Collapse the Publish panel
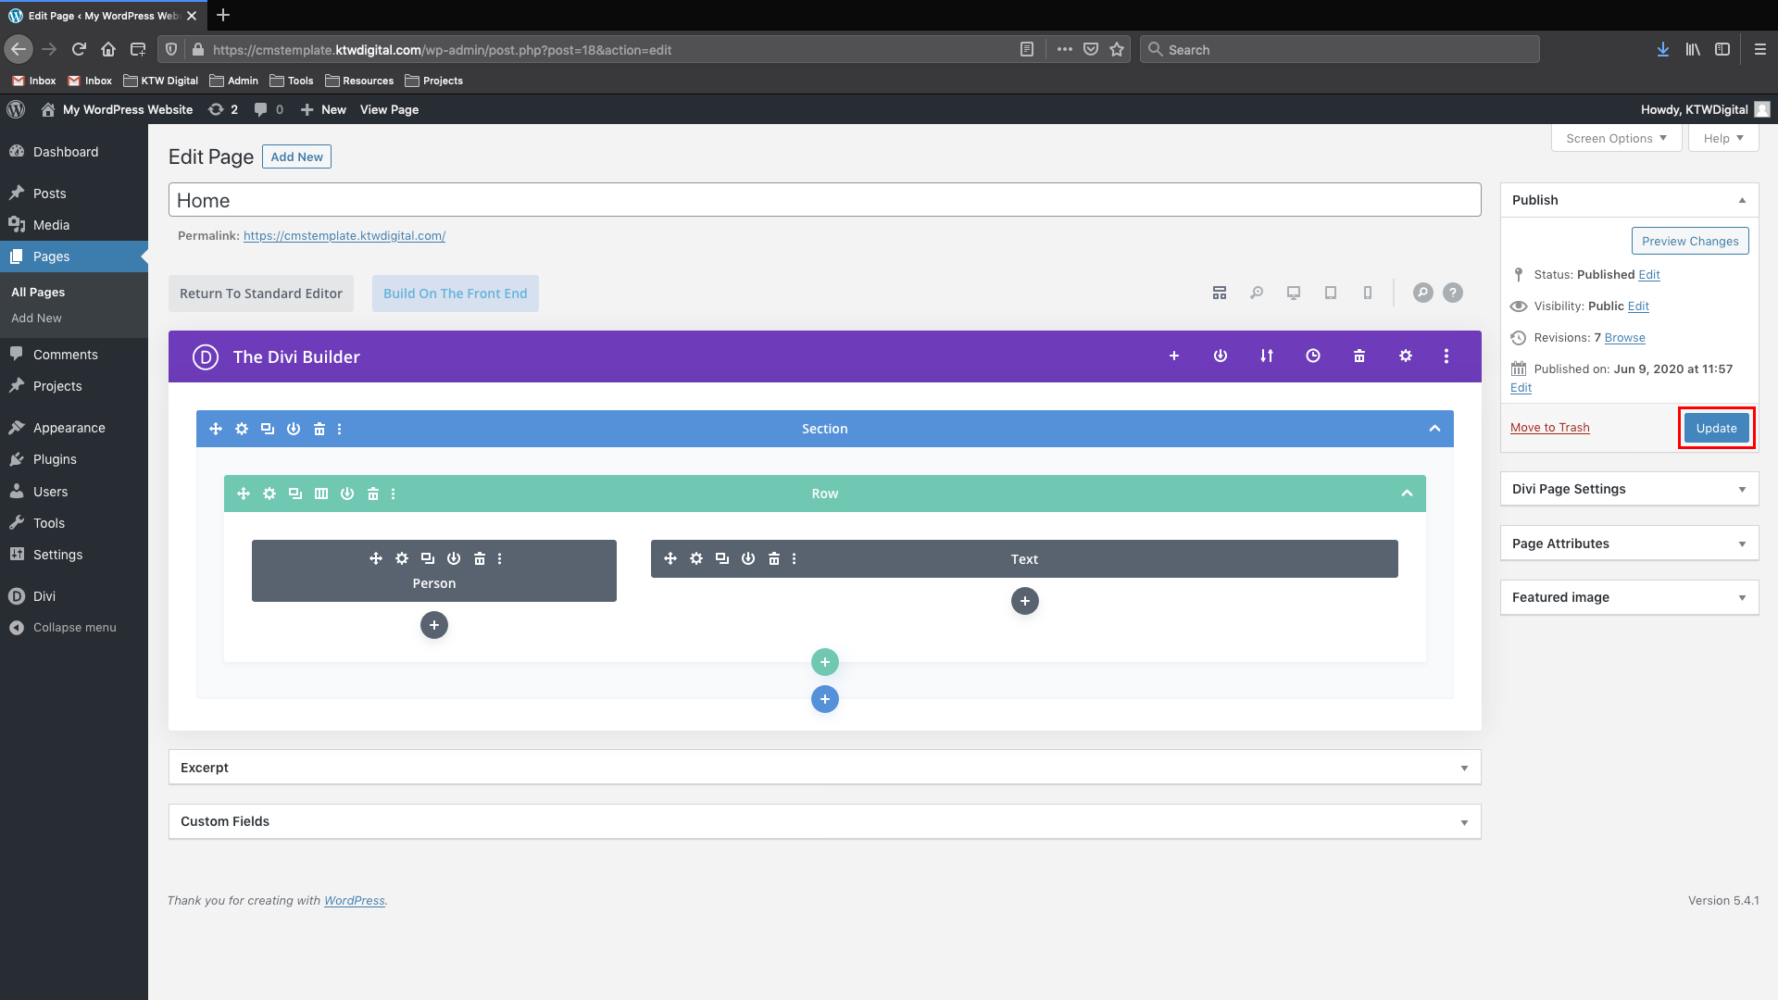The height and width of the screenshot is (1000, 1778). pos(1742,200)
